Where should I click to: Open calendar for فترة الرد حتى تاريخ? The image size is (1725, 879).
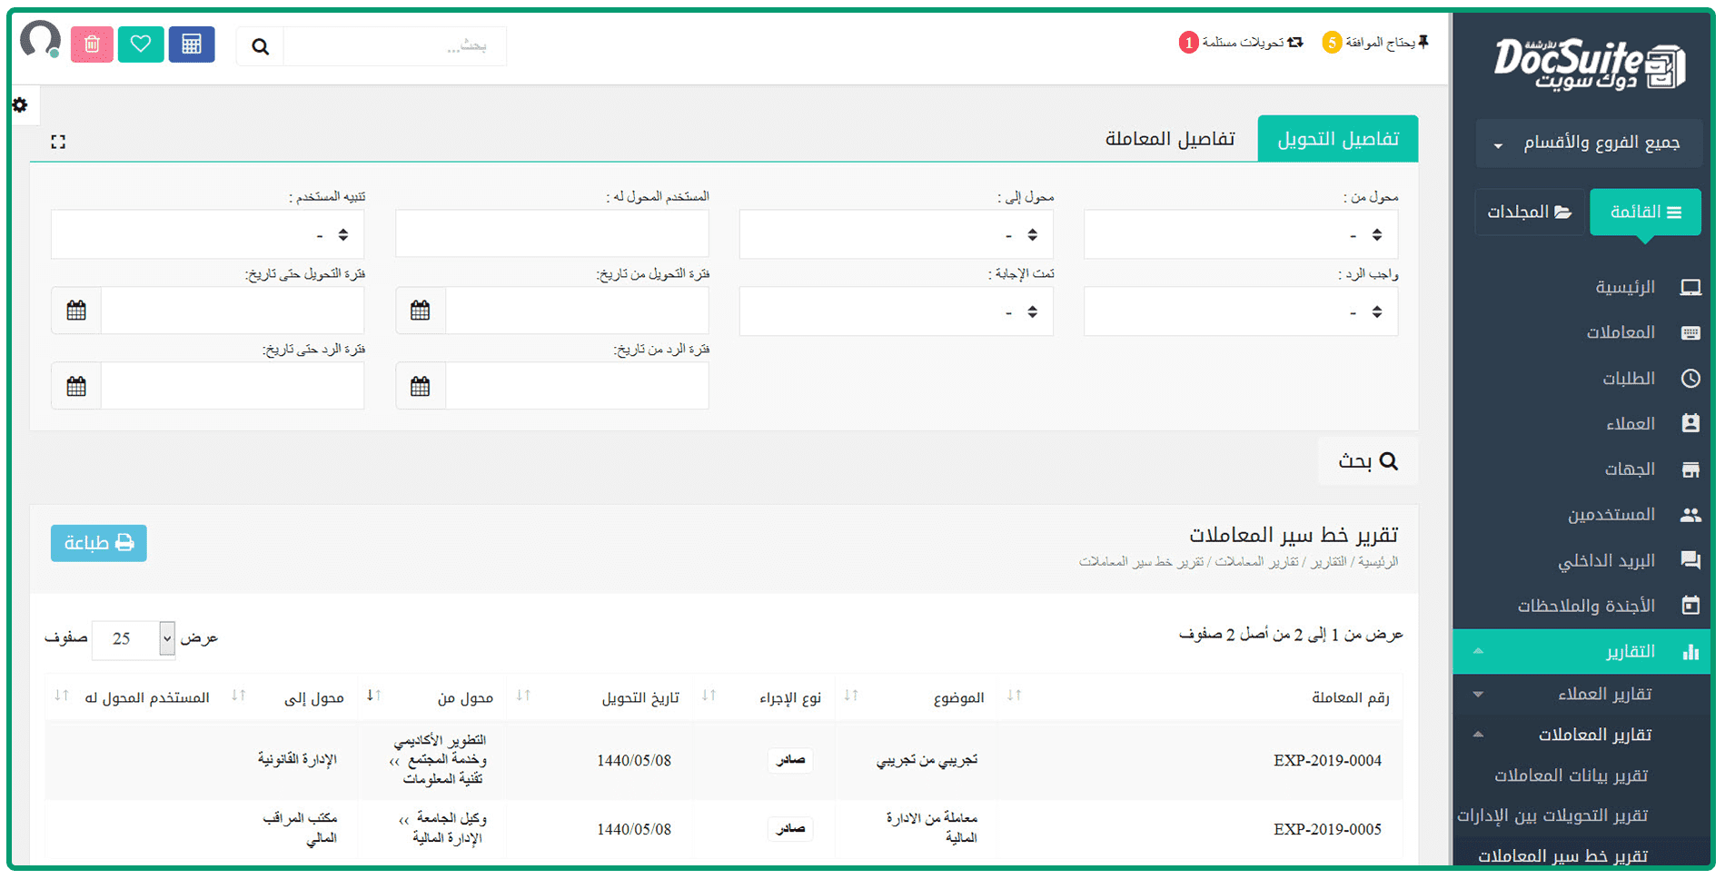tap(76, 387)
